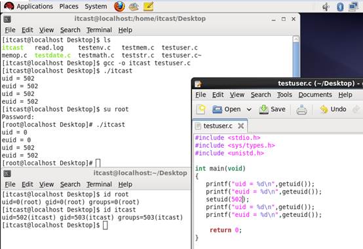Click the Print icon in gedit
This screenshot has height=249, width=363.
click(301, 110)
